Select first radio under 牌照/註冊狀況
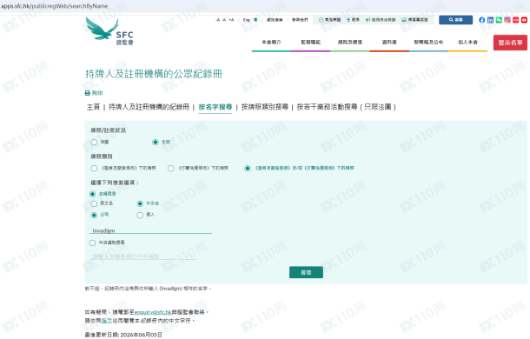The image size is (530, 339). click(x=94, y=142)
